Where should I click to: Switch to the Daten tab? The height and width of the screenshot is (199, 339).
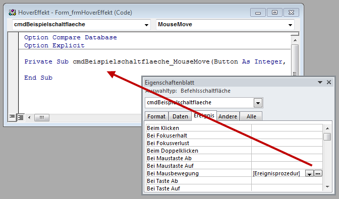[180, 116]
